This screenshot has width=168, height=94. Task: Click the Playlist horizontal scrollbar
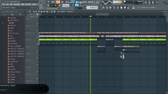click(x=102, y=14)
